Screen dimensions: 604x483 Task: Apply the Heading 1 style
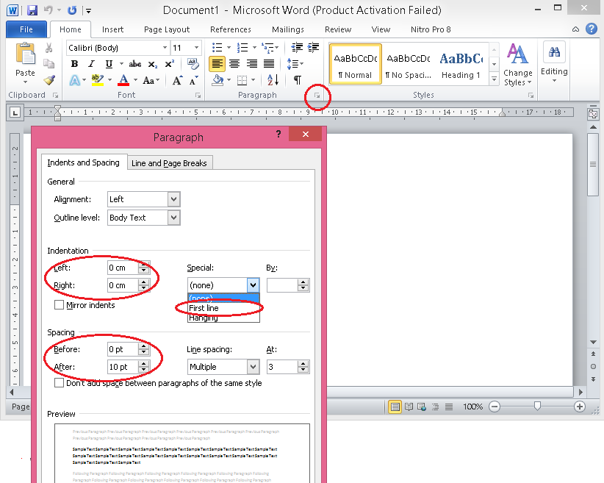click(x=461, y=64)
